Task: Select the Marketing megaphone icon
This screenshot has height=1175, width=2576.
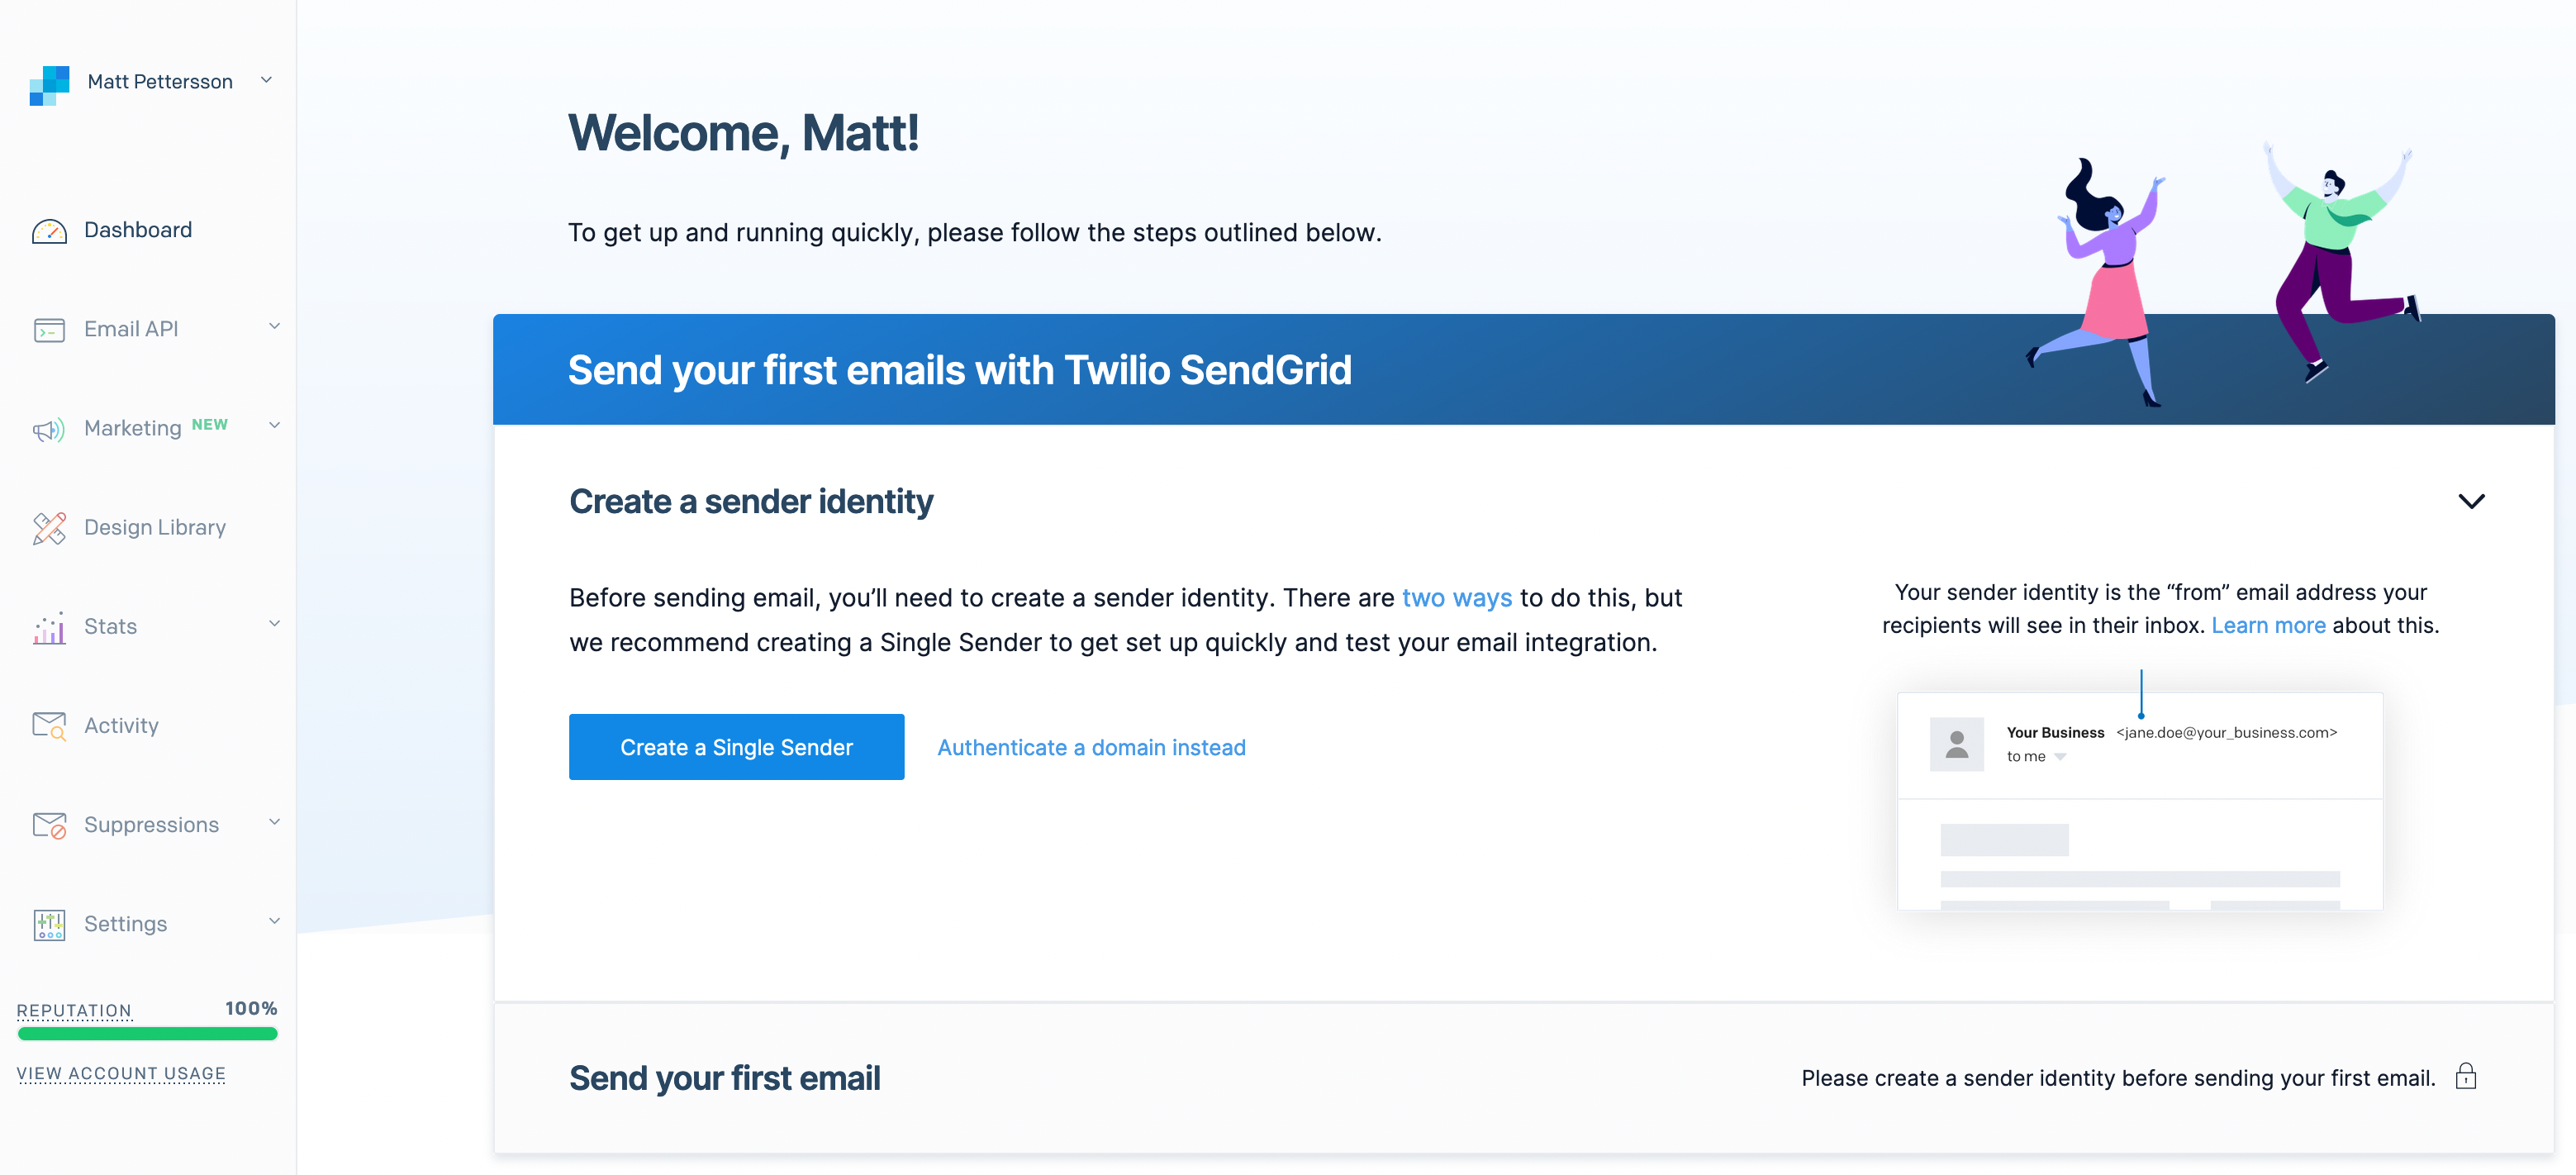Action: click(x=48, y=428)
